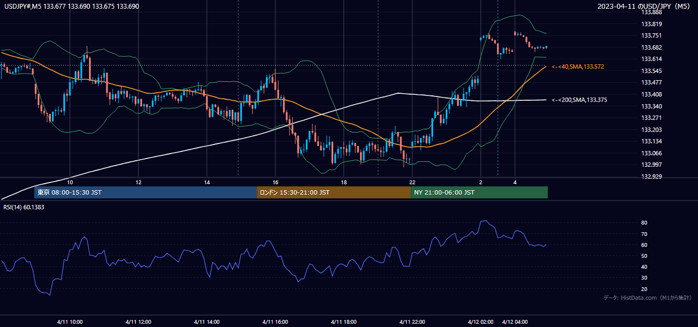This screenshot has width=698, height=327.
Task: Click price axis value 133.203
Action: 652,130
